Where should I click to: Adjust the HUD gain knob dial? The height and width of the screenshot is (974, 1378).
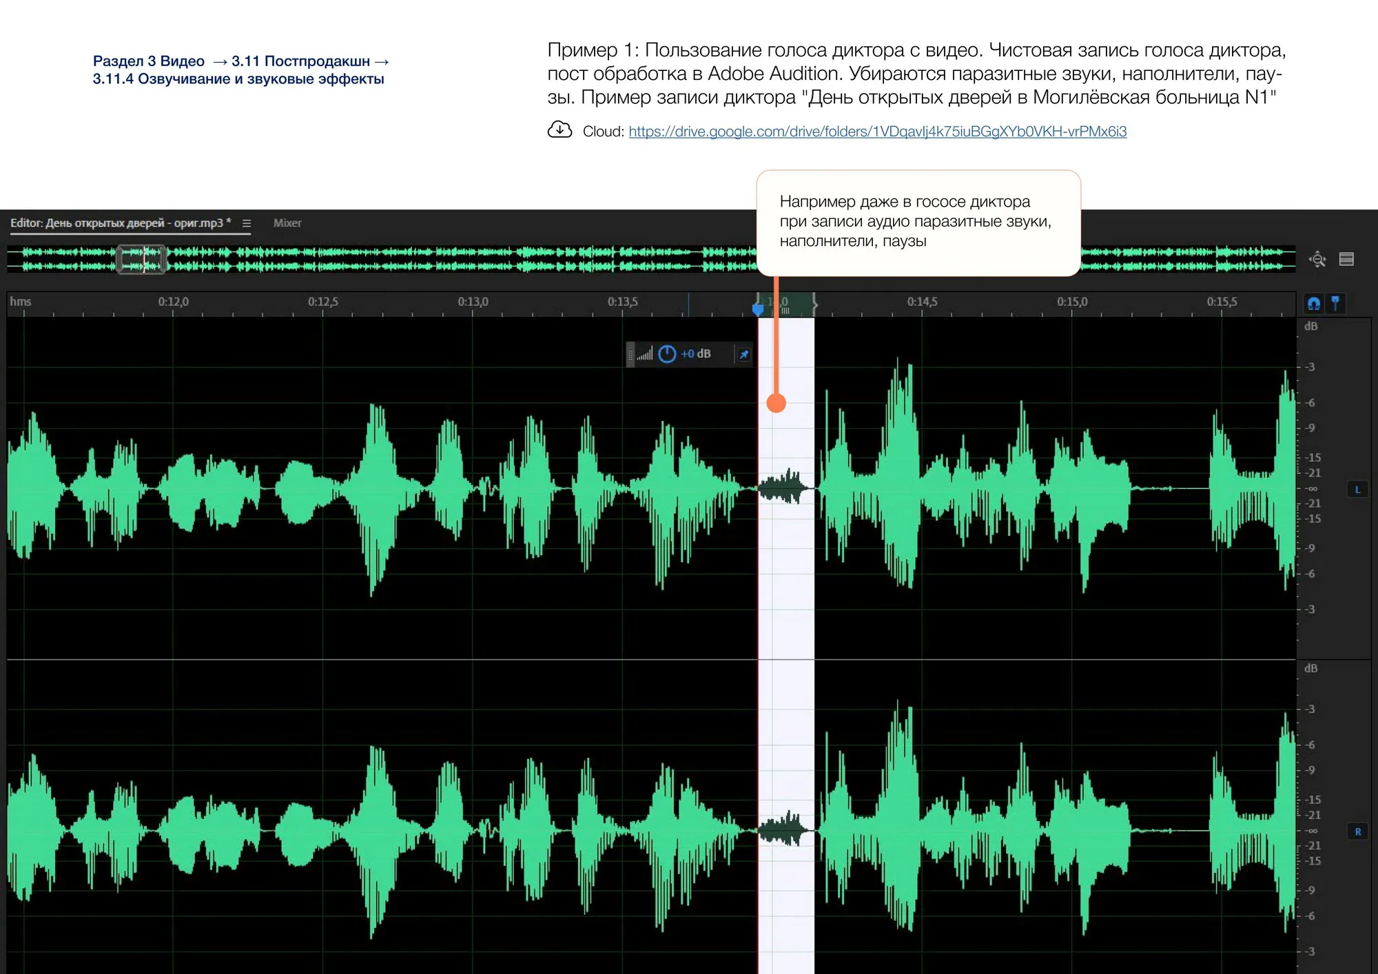click(667, 354)
